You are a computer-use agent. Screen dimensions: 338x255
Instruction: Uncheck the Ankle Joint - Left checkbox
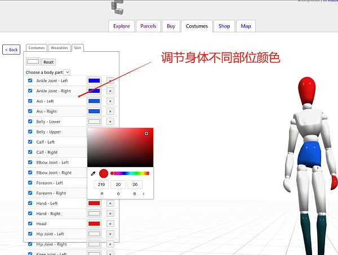click(30, 81)
